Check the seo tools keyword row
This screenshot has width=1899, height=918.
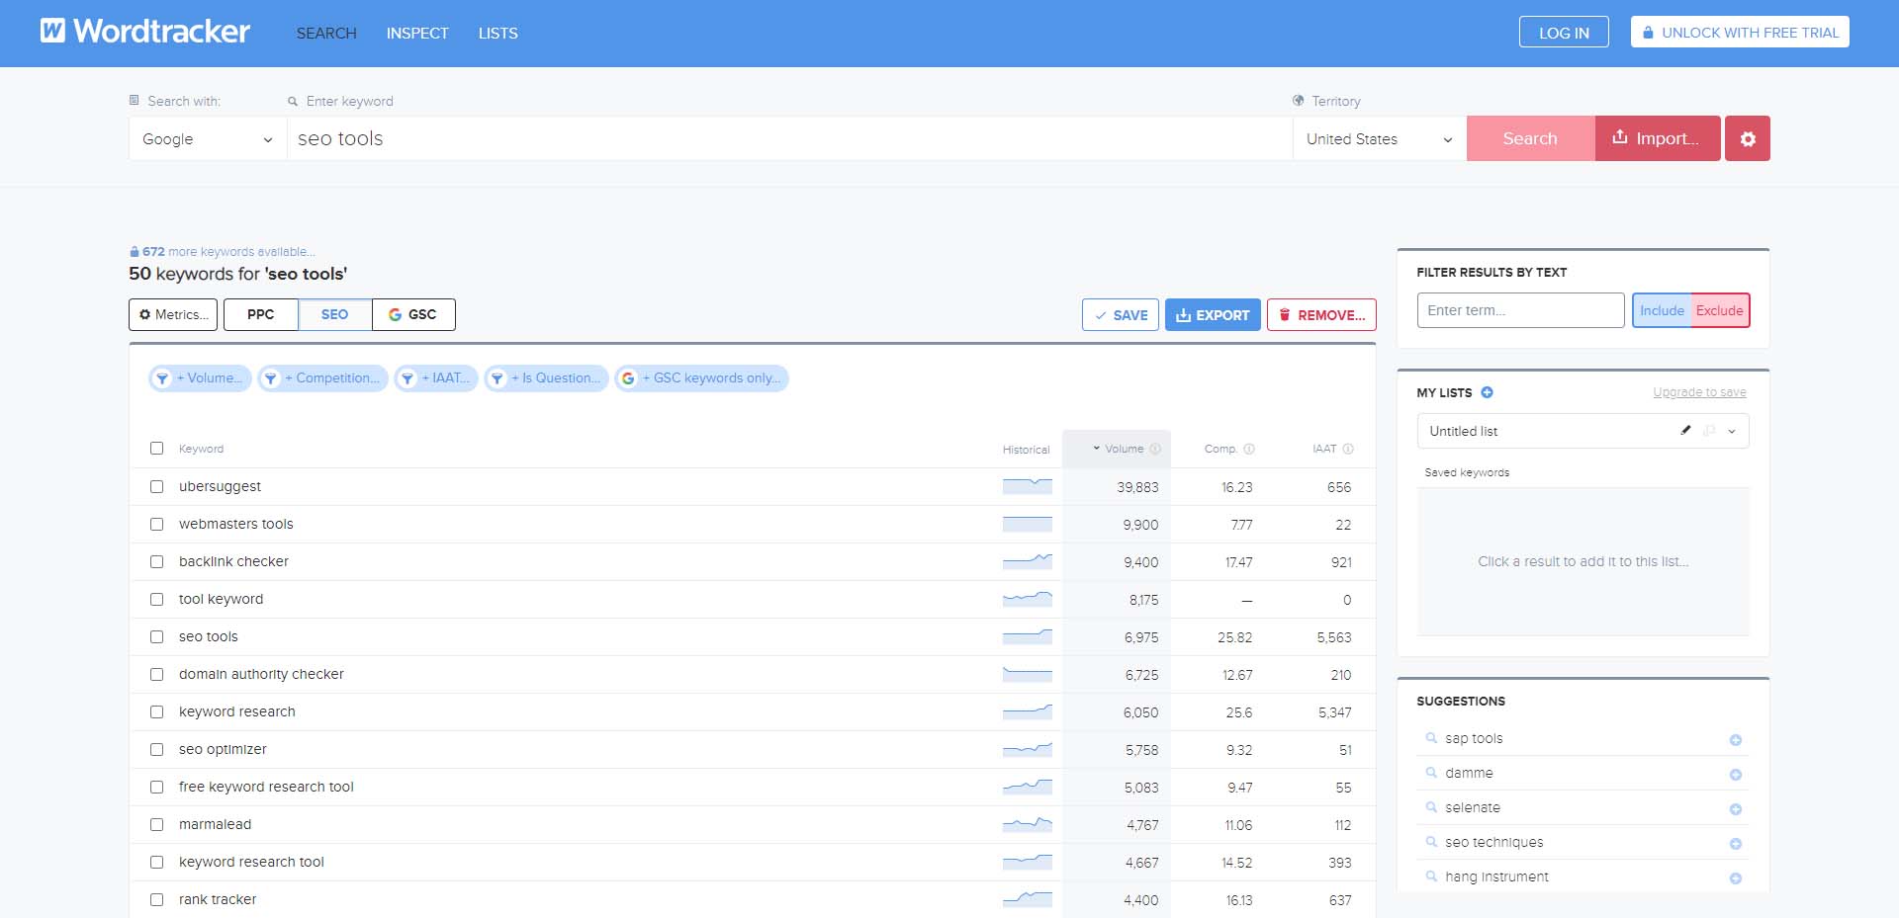pyautogui.click(x=156, y=636)
